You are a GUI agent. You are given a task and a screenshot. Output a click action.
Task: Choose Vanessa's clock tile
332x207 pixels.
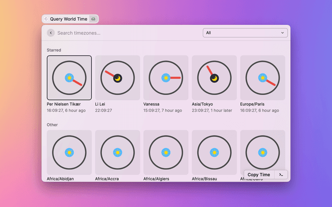pos(165,78)
